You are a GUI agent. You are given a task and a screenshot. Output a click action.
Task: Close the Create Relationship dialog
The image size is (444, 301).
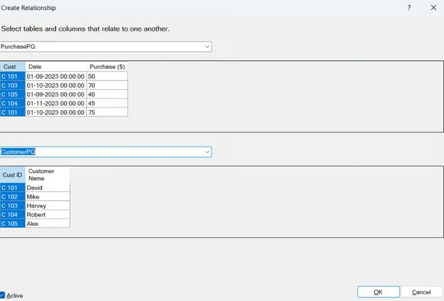[x=433, y=8]
